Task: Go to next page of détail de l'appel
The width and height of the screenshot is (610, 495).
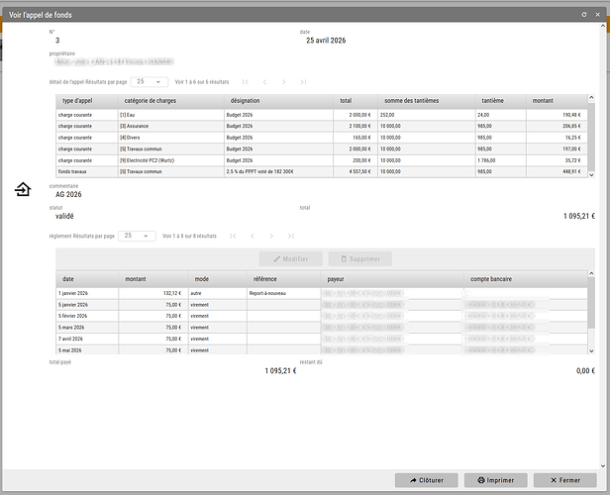Action: pyautogui.click(x=284, y=81)
